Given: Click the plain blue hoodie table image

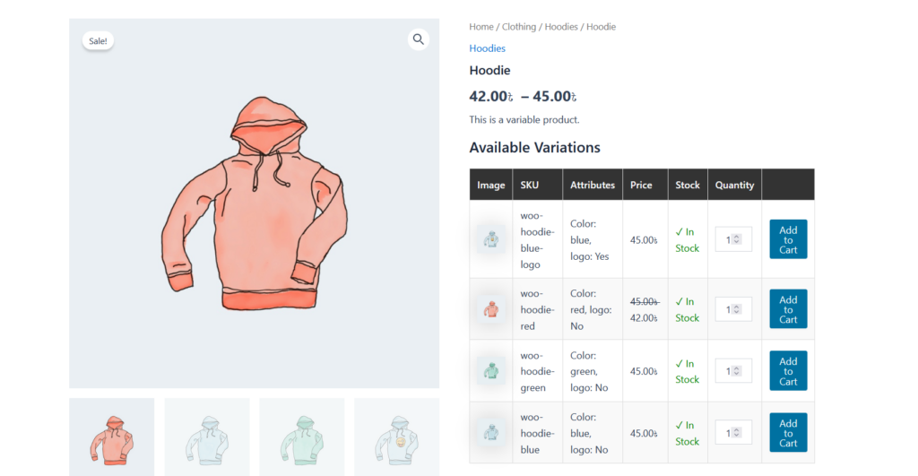Looking at the screenshot, I should click(x=490, y=433).
